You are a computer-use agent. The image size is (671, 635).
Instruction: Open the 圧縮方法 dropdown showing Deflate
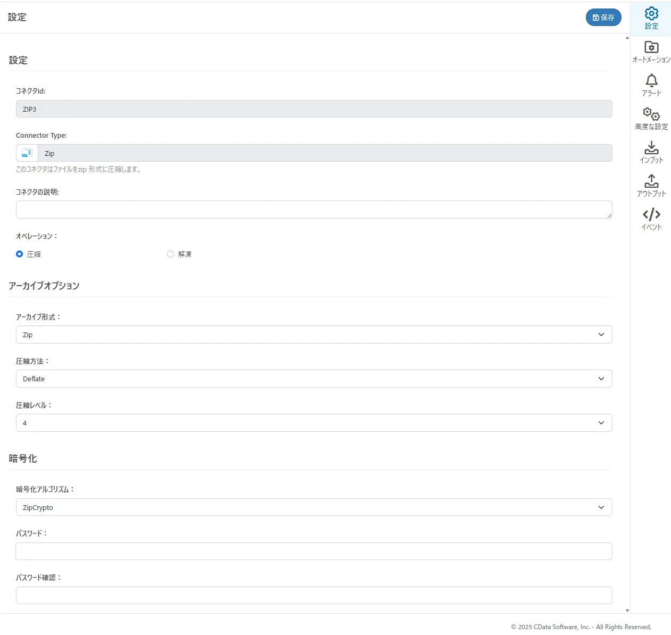pyautogui.click(x=314, y=379)
